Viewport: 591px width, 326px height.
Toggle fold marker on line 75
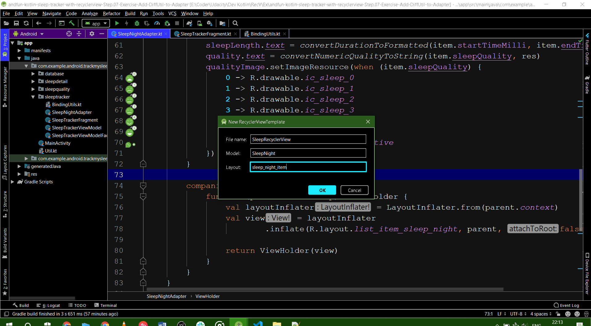143,196
